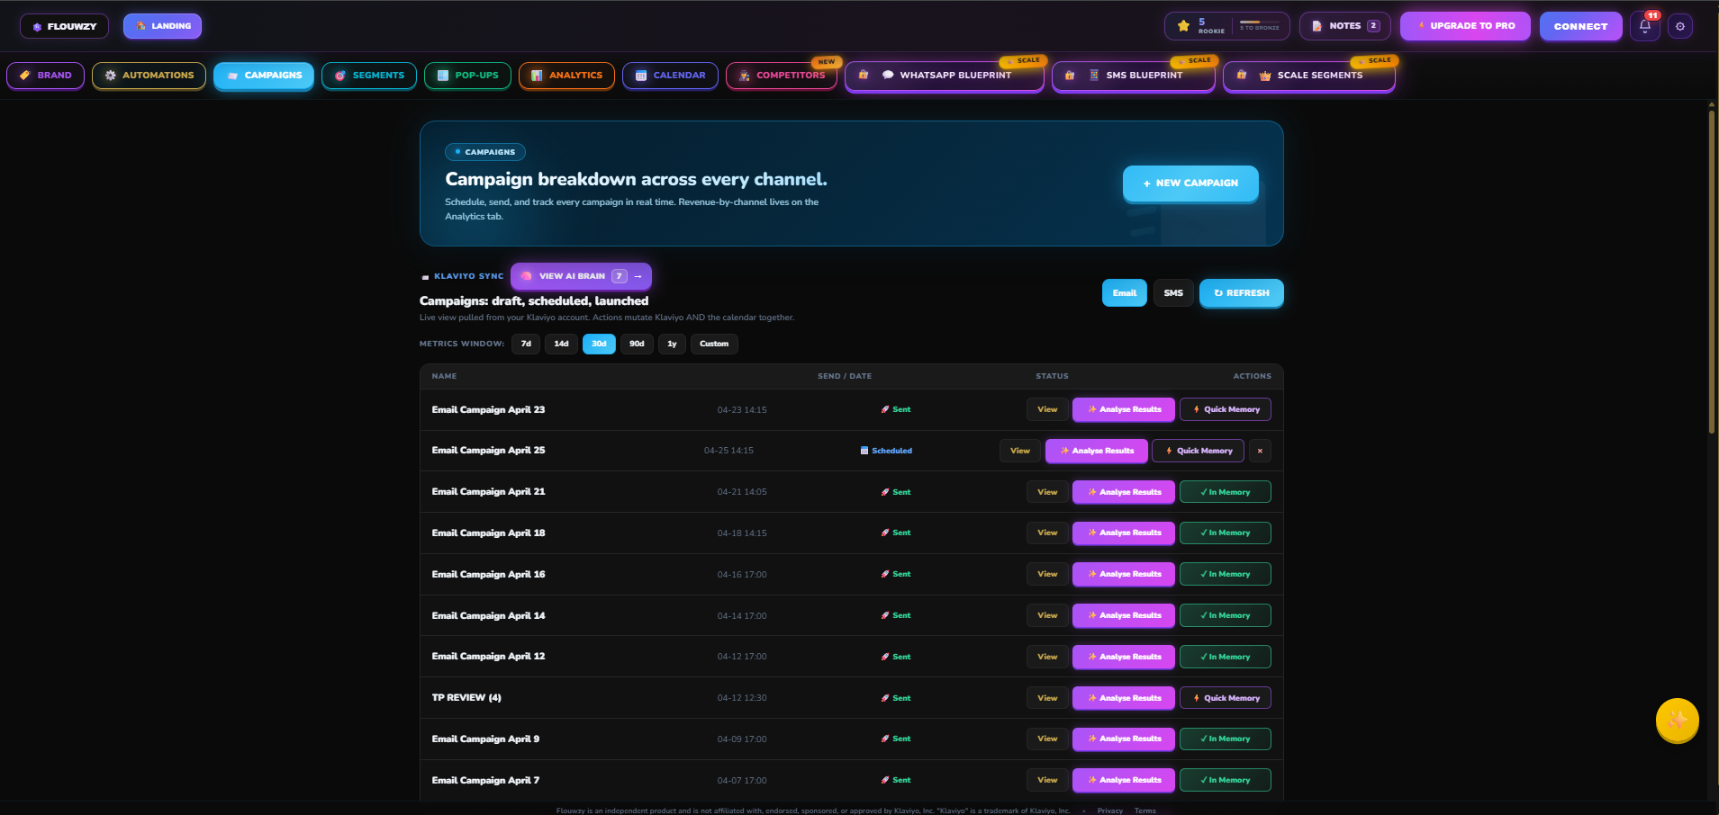Open the Competitors tab
The height and width of the screenshot is (815, 1719).
point(781,76)
